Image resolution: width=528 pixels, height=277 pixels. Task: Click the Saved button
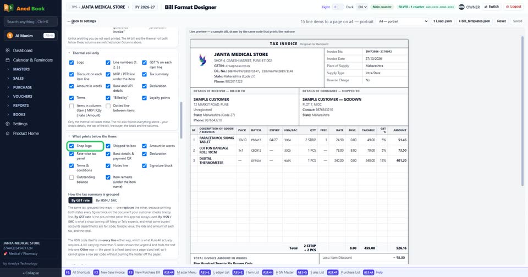coord(517,21)
